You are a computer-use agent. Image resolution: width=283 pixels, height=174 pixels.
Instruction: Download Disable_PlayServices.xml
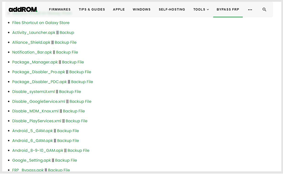(37, 121)
